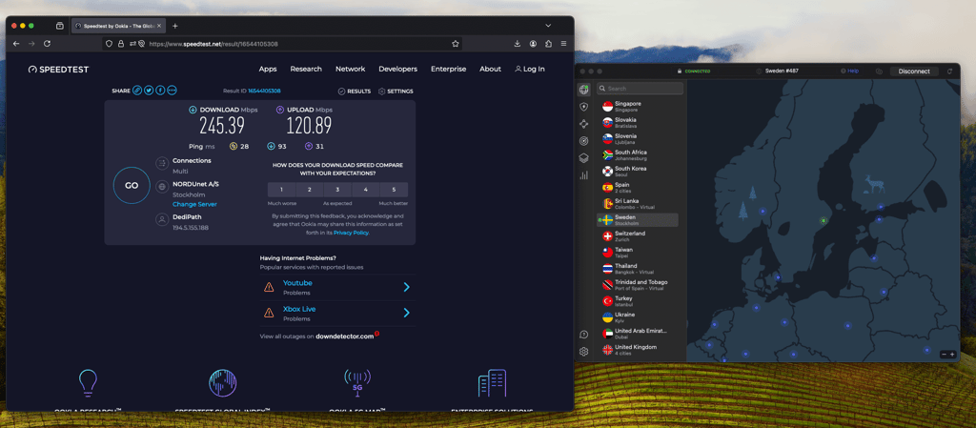This screenshot has height=428, width=976.
Task: Expand Youtube problems arrow
Action: point(406,288)
